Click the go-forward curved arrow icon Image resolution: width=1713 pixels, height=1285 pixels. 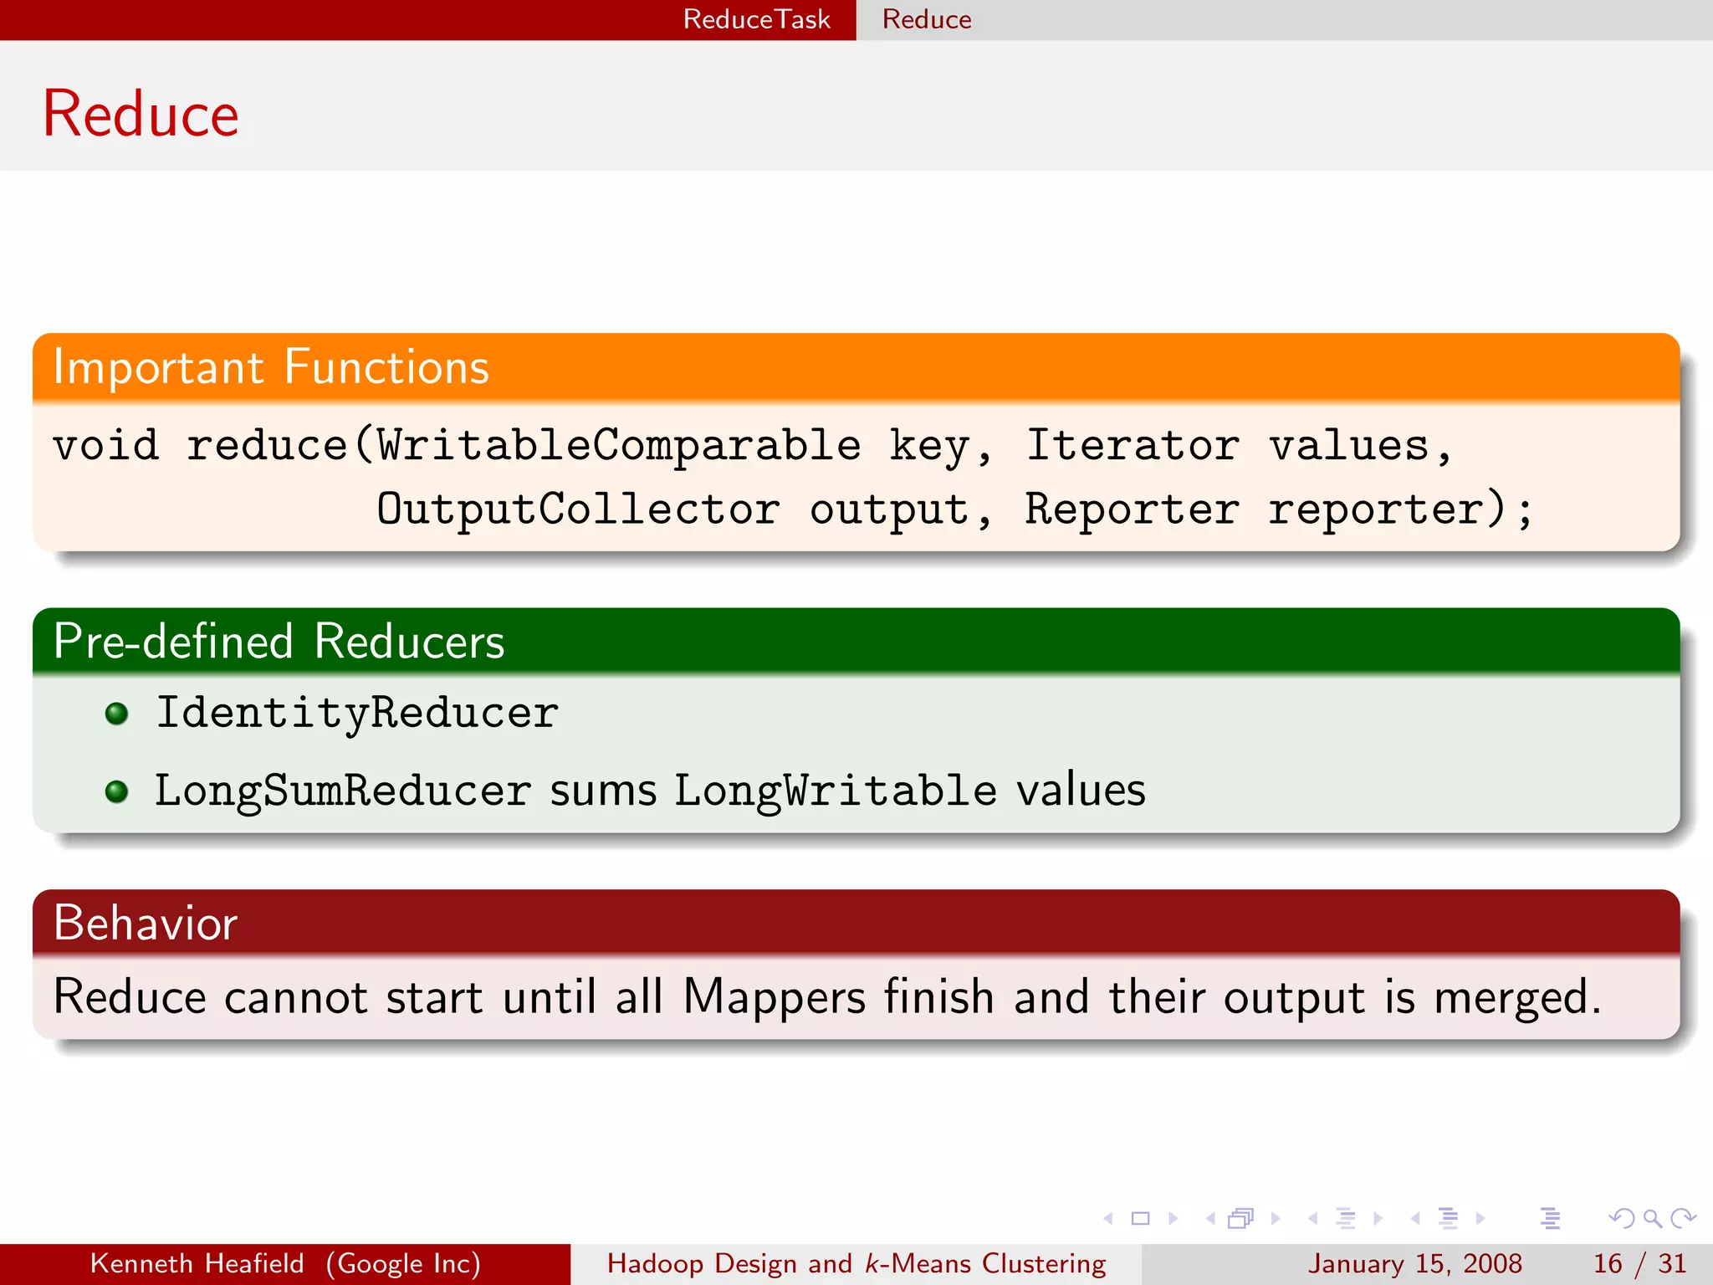point(1683,1219)
